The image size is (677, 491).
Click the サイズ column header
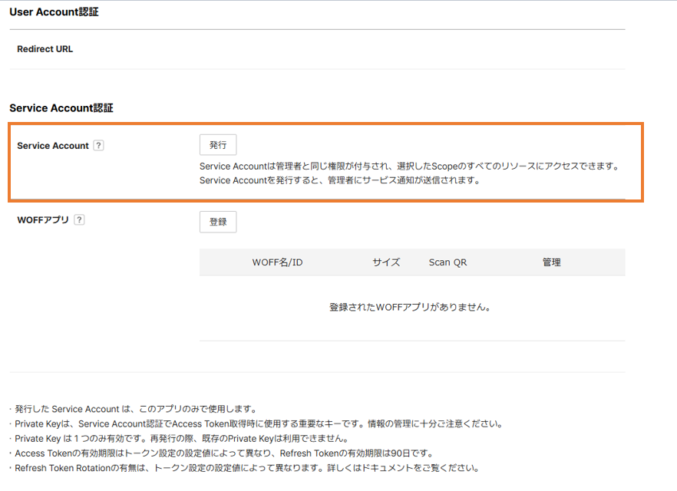click(386, 262)
